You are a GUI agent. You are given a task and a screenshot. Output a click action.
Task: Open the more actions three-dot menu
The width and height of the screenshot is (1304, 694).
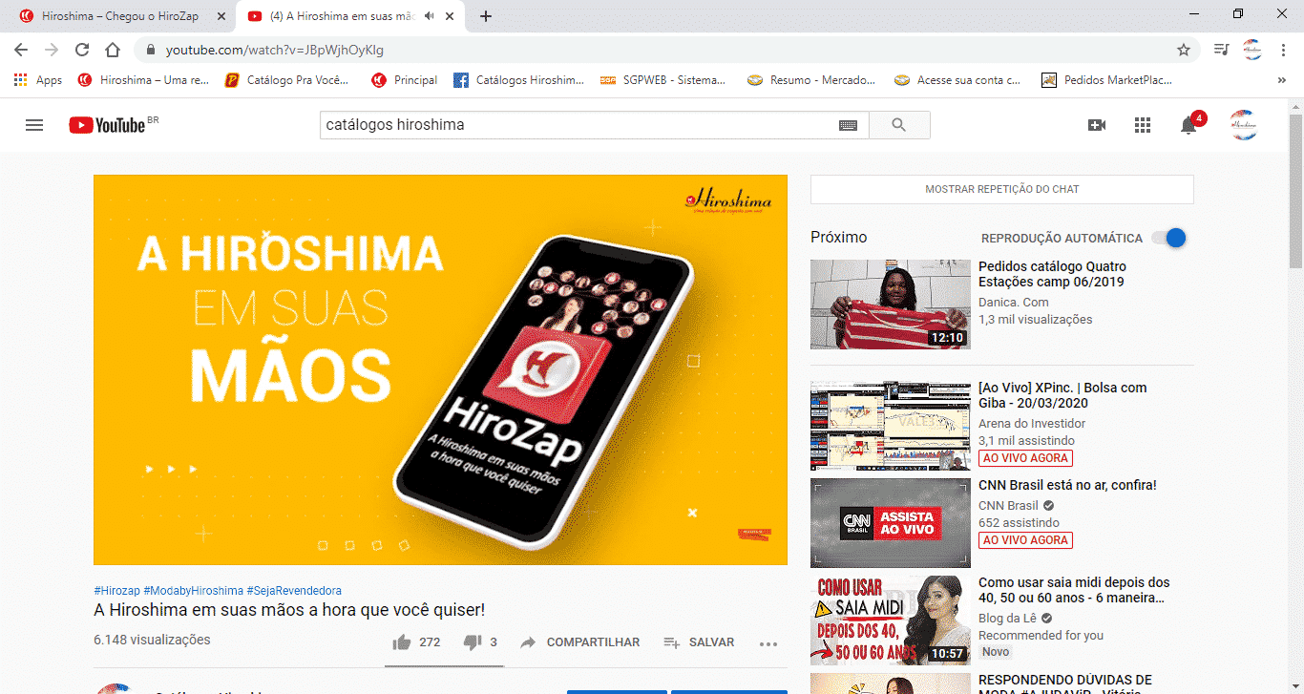pos(768,643)
